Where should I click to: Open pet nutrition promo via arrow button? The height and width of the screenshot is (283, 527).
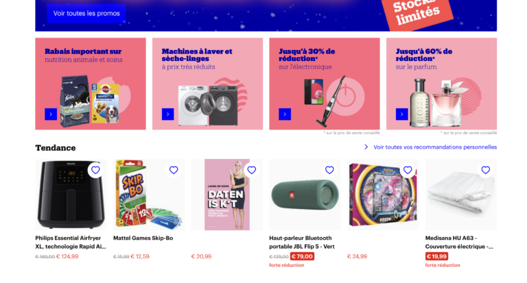(x=51, y=114)
